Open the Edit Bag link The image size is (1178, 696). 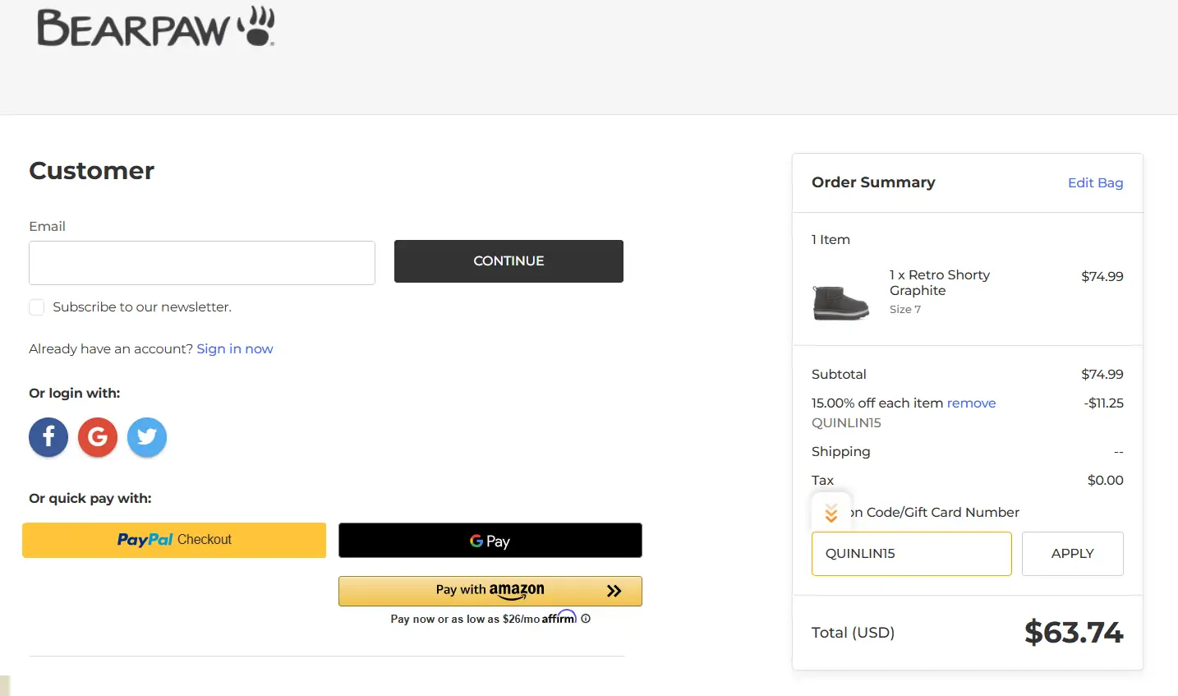pos(1095,182)
